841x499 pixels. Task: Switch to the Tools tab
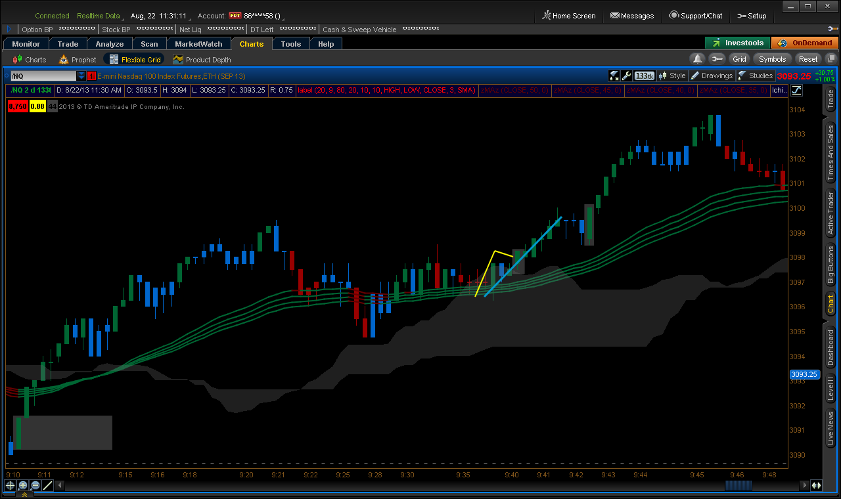290,44
